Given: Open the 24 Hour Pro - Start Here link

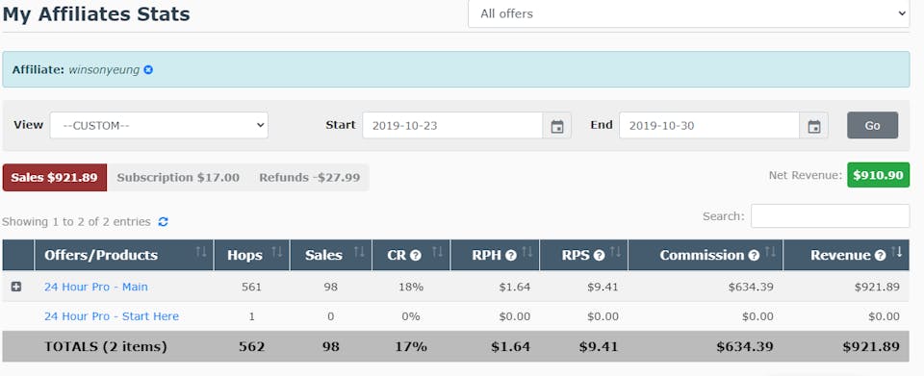Looking at the screenshot, I should tap(112, 316).
